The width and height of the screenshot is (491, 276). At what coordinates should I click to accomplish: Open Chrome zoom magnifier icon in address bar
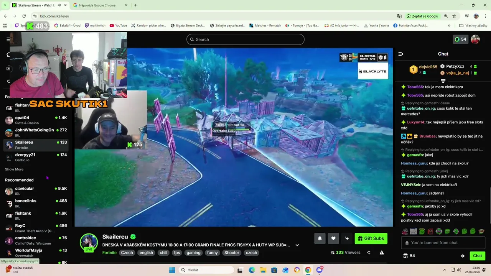446,16
